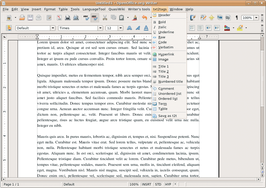Image resolution: width=266 pixels, height=188 pixels.
Task: Select Verbatim in the txt2tags menu
Action: [x=169, y=47]
